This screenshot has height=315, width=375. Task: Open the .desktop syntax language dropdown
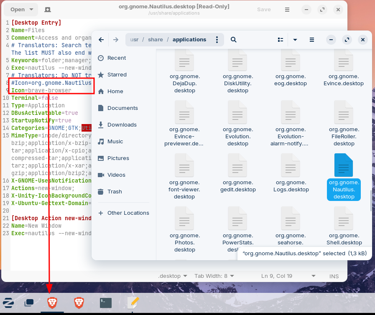point(172,276)
